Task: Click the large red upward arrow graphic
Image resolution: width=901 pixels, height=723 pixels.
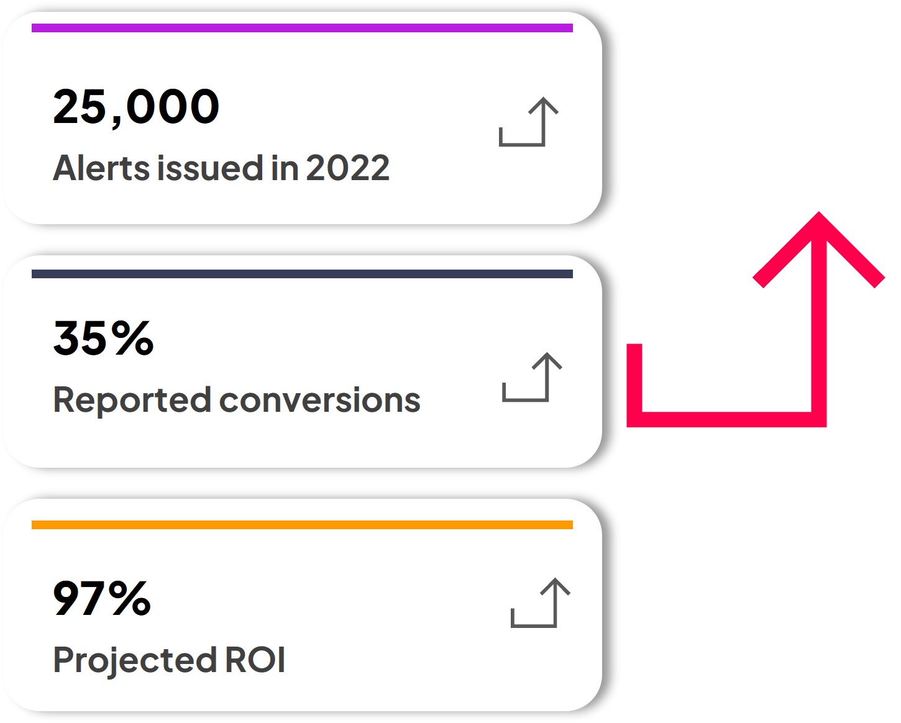Action: (756, 319)
